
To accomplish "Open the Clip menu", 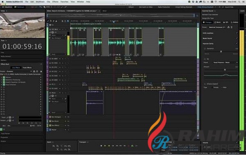I will click(48, 2).
